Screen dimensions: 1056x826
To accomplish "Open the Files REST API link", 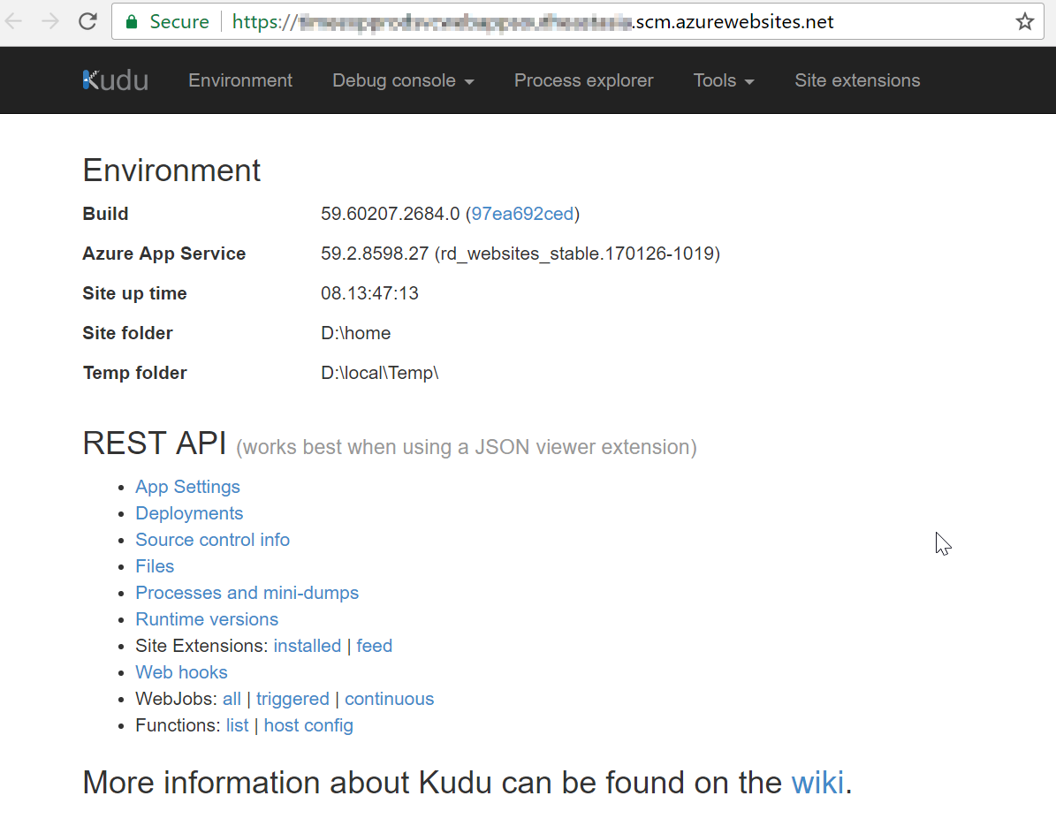I will coord(155,566).
